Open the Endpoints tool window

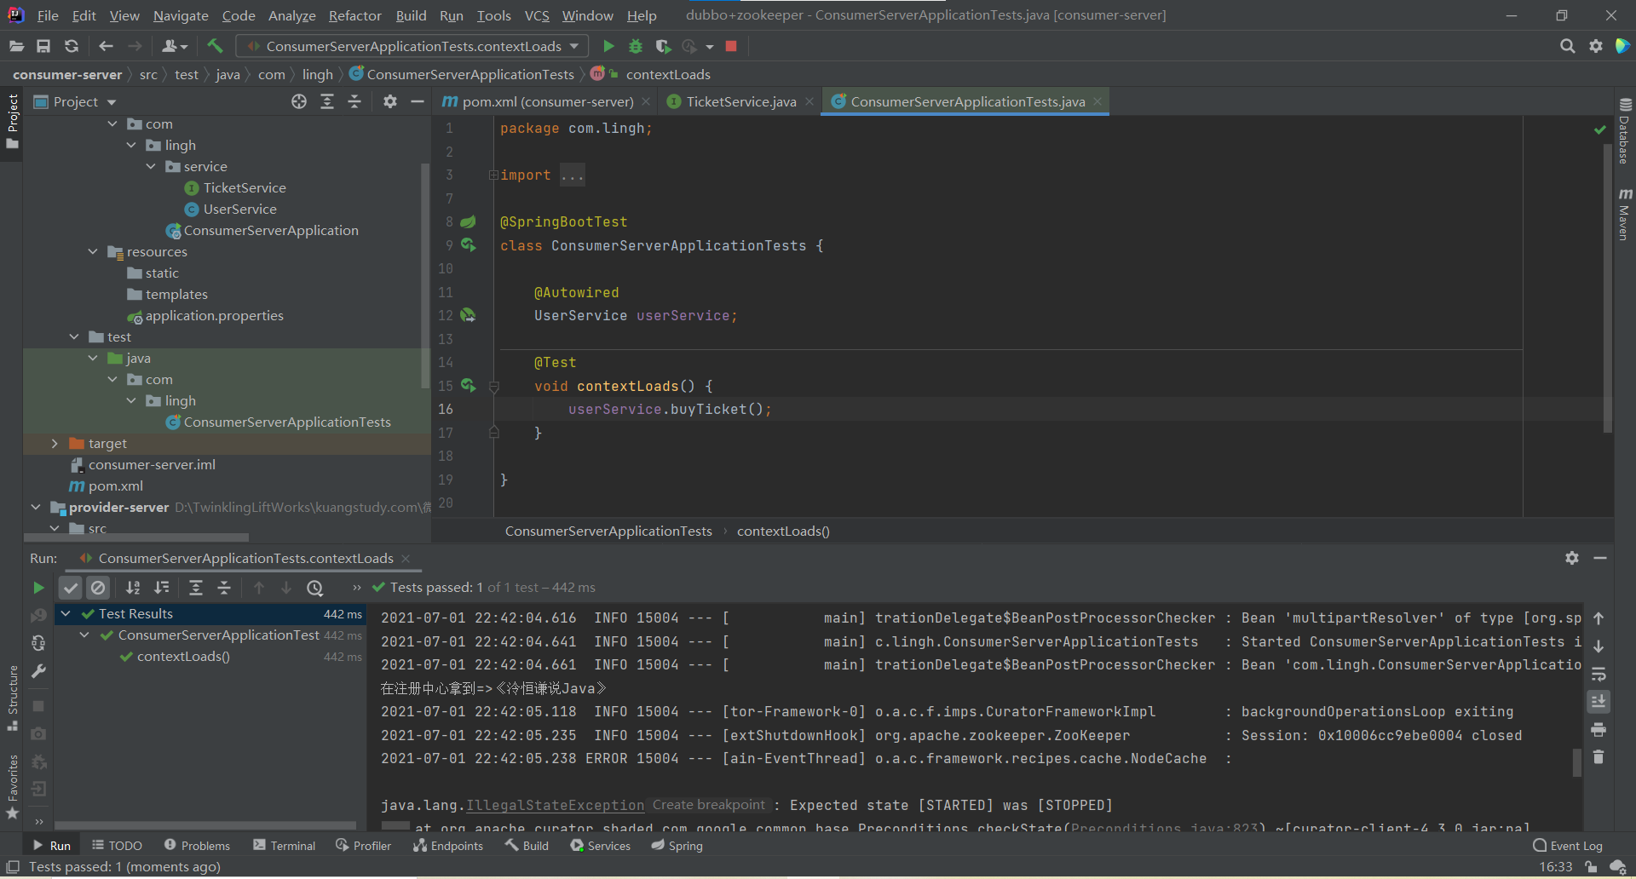pyautogui.click(x=448, y=846)
